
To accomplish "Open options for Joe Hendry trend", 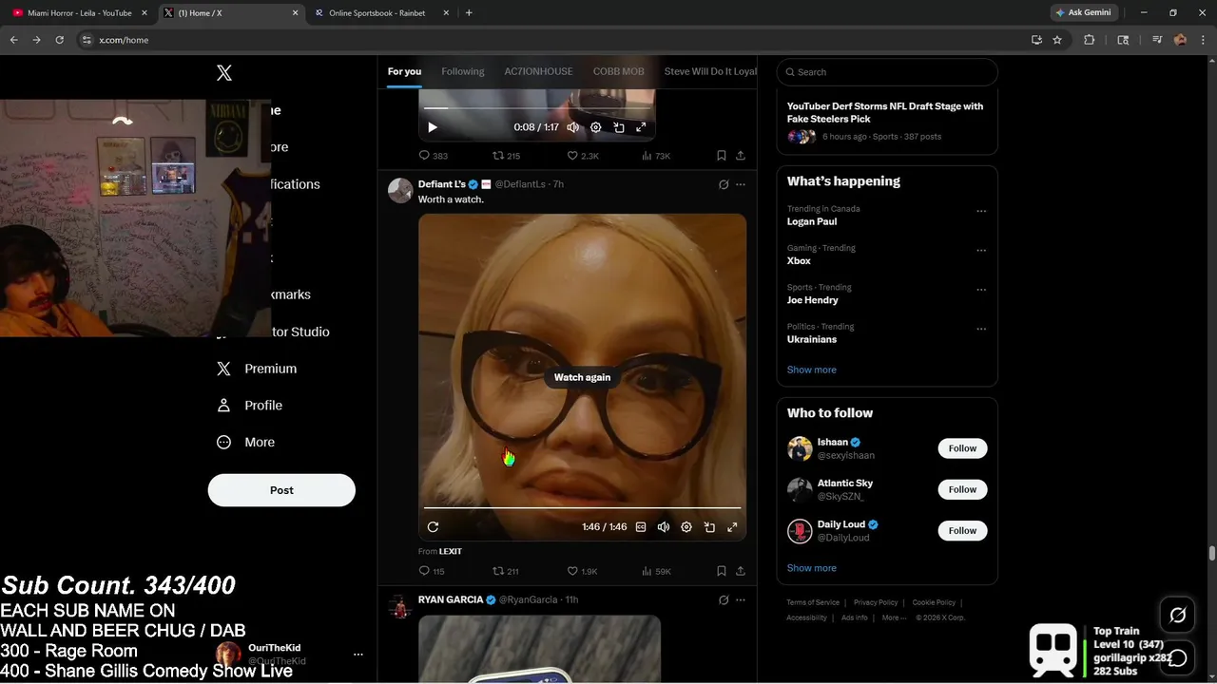I will [981, 290].
